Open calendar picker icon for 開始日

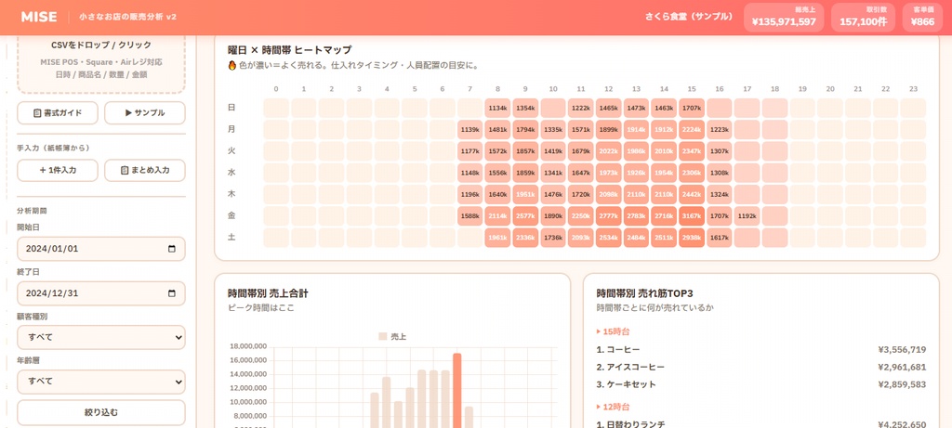click(171, 249)
